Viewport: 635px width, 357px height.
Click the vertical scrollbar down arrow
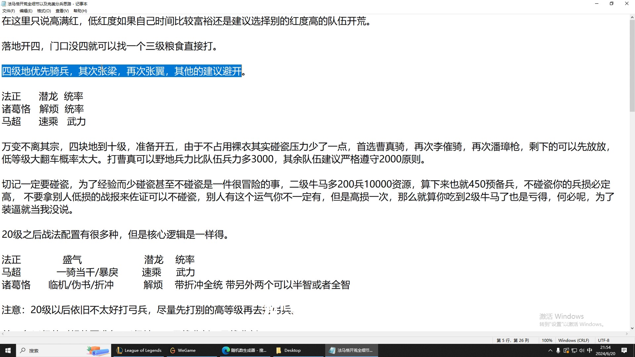pyautogui.click(x=632, y=328)
